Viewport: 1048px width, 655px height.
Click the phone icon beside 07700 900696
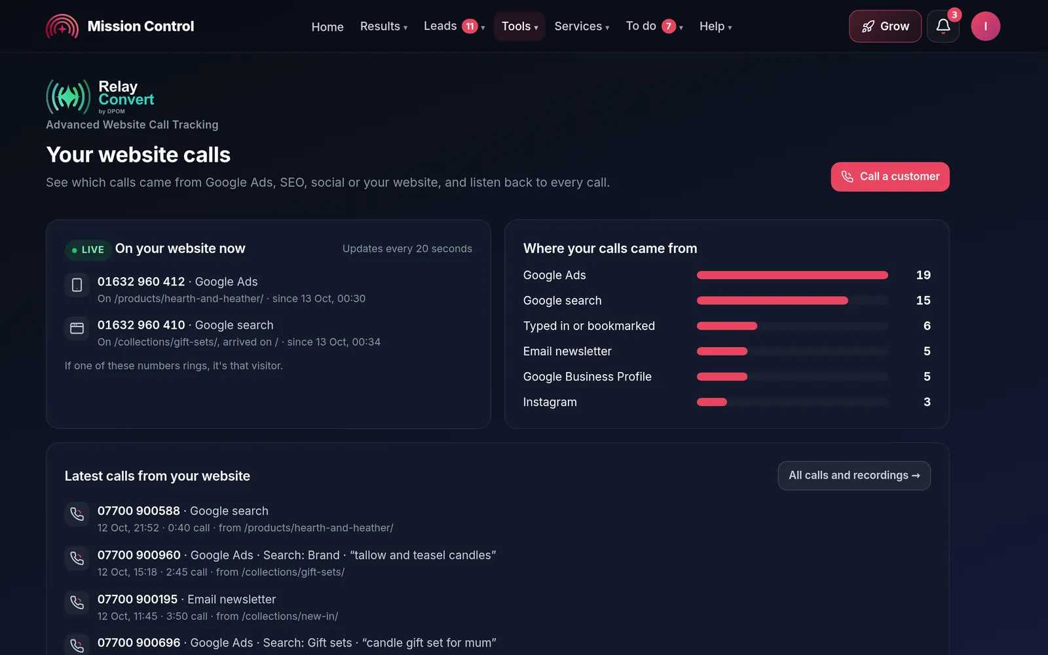tap(77, 645)
